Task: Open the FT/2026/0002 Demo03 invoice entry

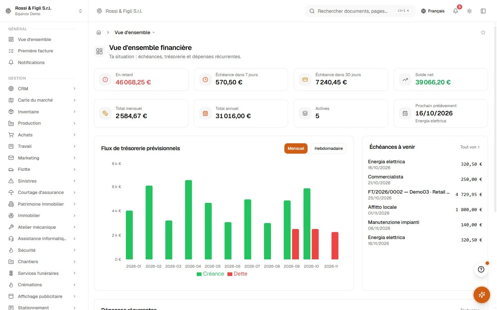Action: click(x=425, y=195)
